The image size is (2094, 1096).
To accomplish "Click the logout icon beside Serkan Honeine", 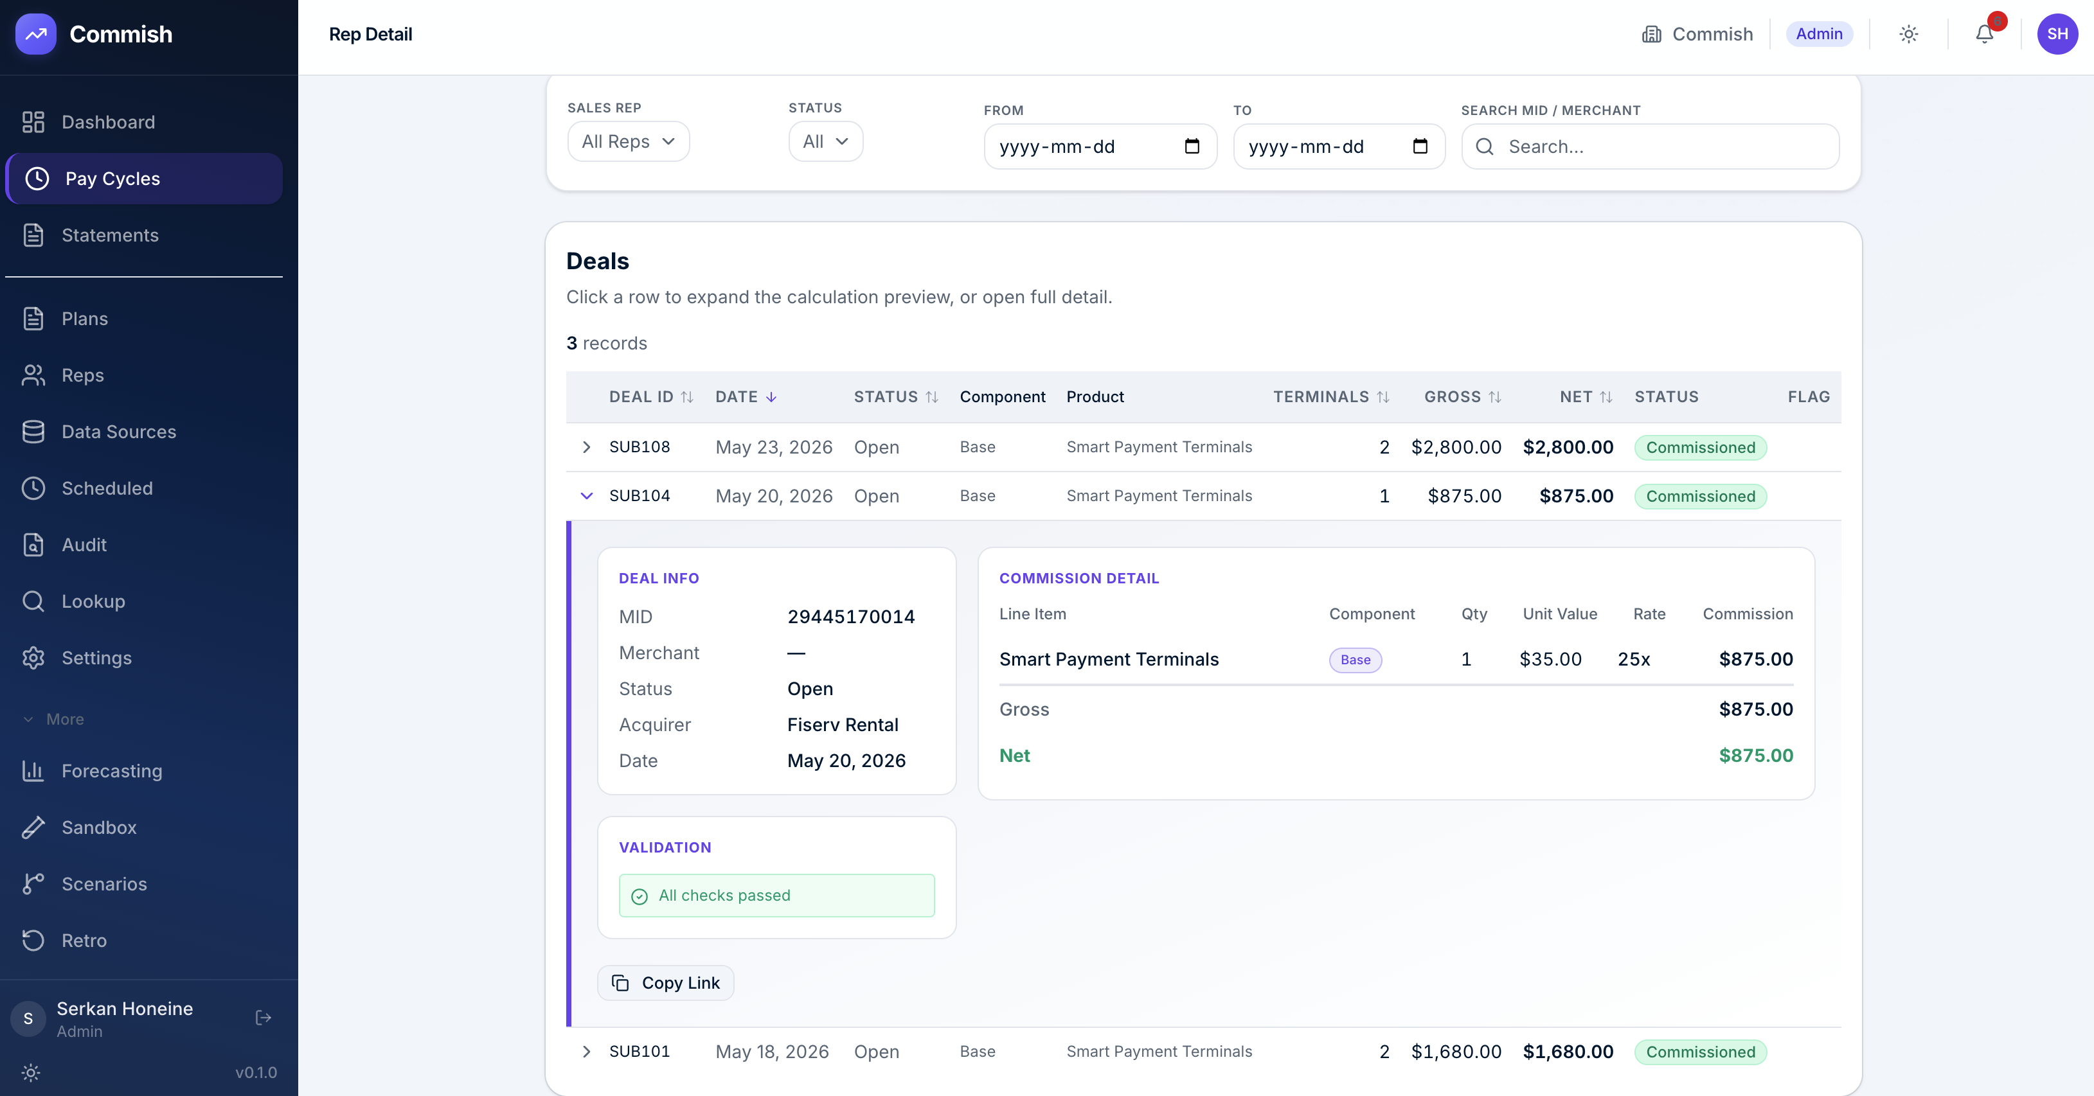I will (263, 1018).
